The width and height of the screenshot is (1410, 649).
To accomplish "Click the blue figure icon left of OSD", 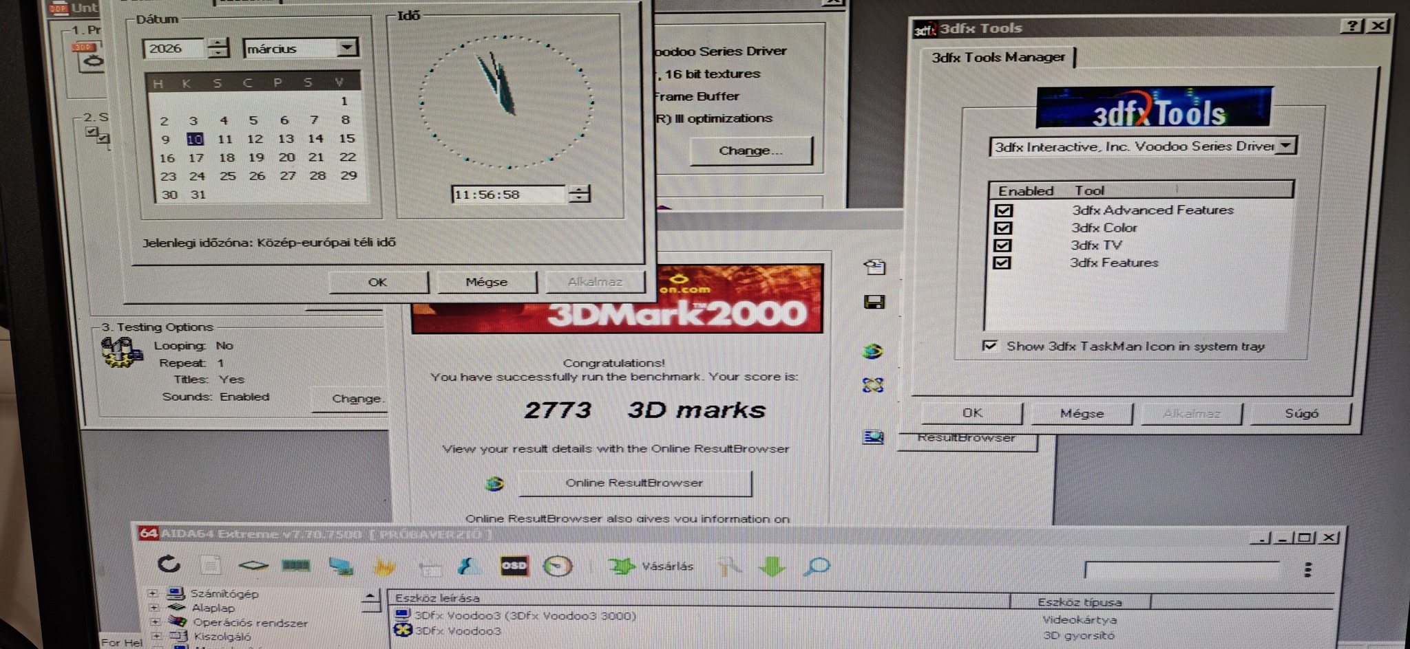I will click(470, 565).
